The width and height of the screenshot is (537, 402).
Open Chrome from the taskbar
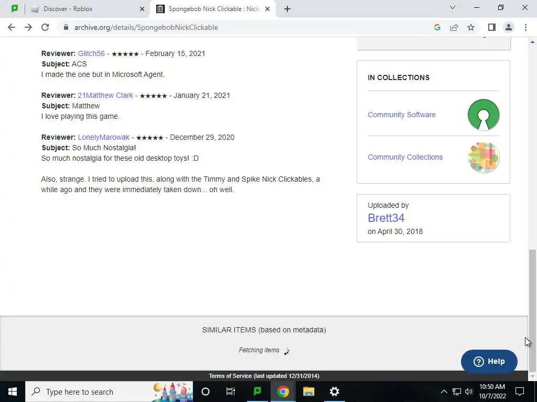[x=283, y=392]
